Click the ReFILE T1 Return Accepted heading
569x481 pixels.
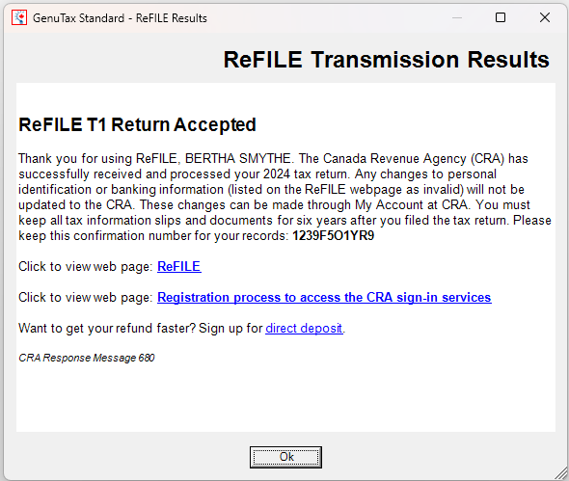(x=137, y=124)
